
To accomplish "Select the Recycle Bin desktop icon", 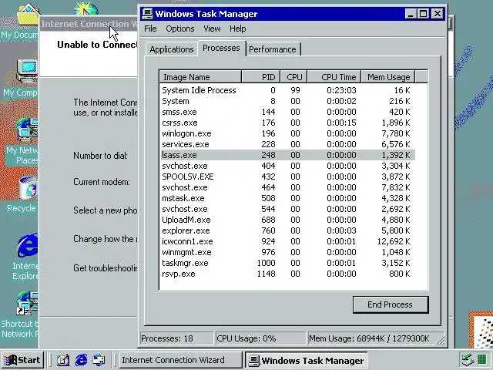I will point(22,194).
